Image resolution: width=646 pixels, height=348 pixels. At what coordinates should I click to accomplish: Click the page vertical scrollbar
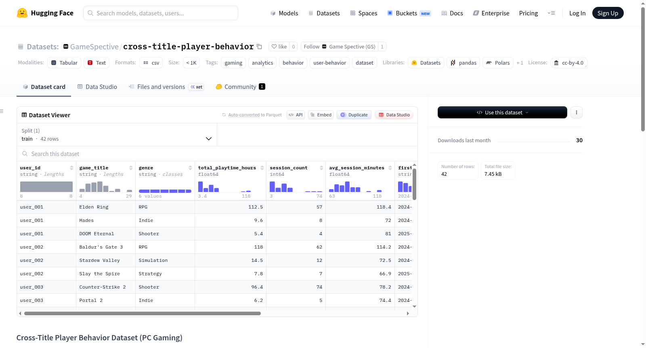point(643,69)
